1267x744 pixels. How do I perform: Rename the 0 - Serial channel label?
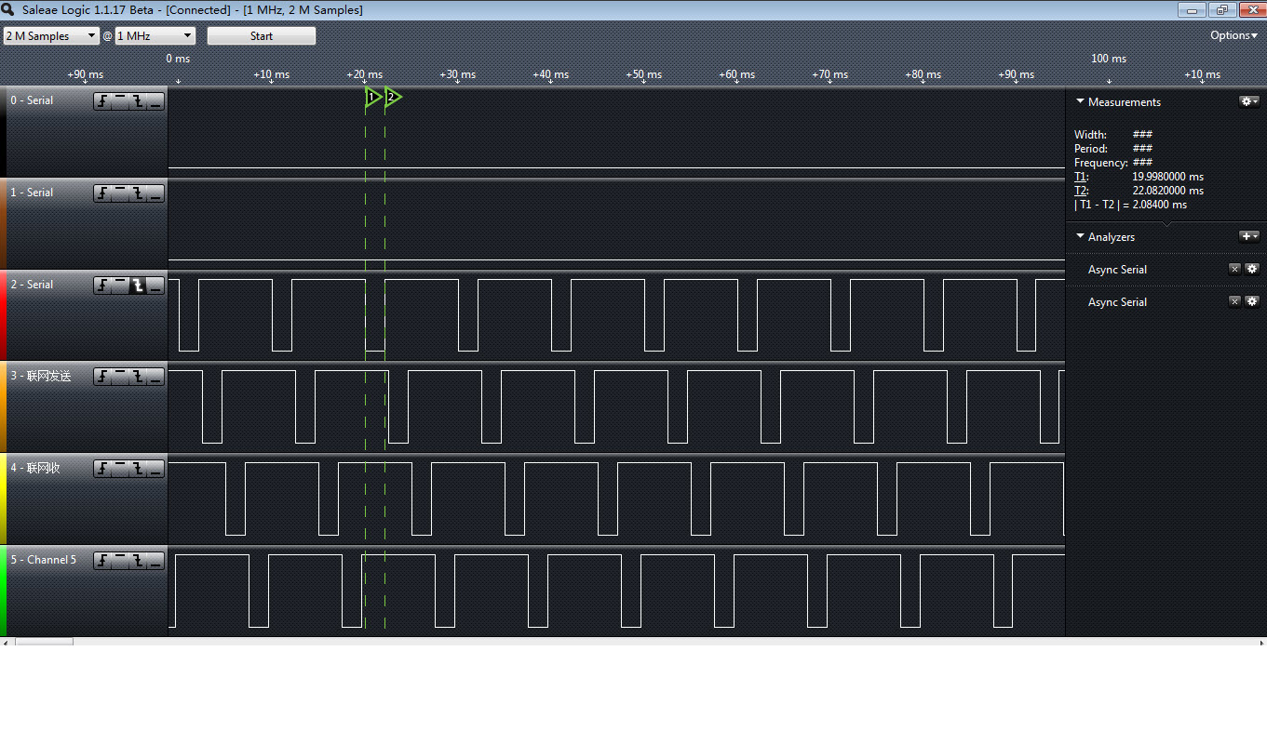(x=32, y=100)
